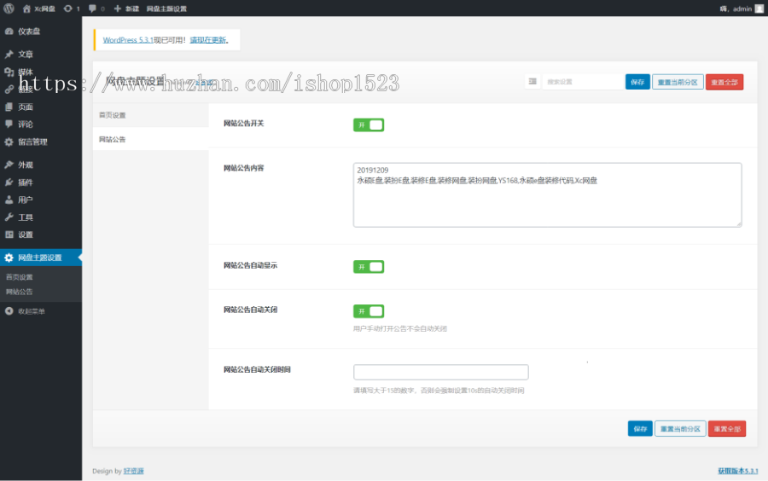
Task: Click the expand-all sections icon near search
Action: 532,82
